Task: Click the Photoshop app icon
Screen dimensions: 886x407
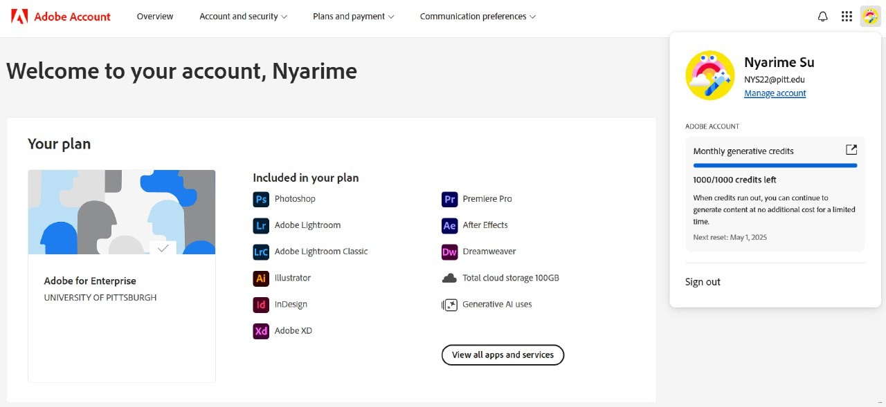Action: [x=261, y=200]
